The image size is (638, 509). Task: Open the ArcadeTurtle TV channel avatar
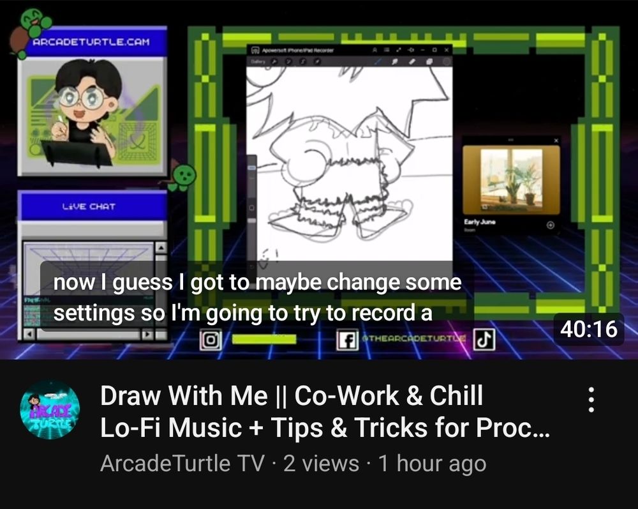50,409
